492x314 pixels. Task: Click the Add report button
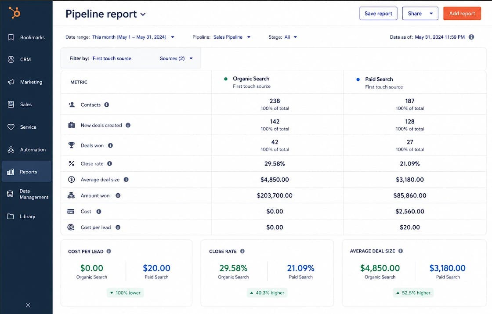[x=462, y=14]
